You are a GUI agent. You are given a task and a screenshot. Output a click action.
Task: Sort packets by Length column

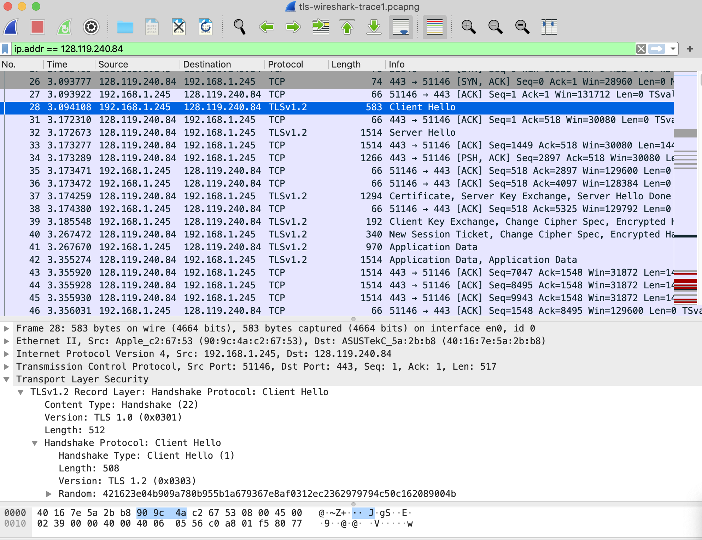[357, 64]
